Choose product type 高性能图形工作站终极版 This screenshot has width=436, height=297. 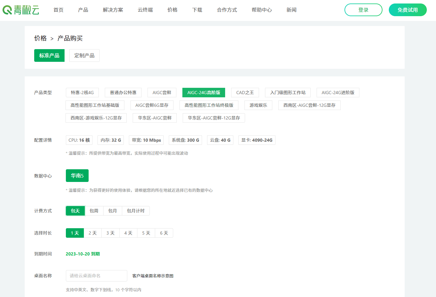[x=209, y=105]
